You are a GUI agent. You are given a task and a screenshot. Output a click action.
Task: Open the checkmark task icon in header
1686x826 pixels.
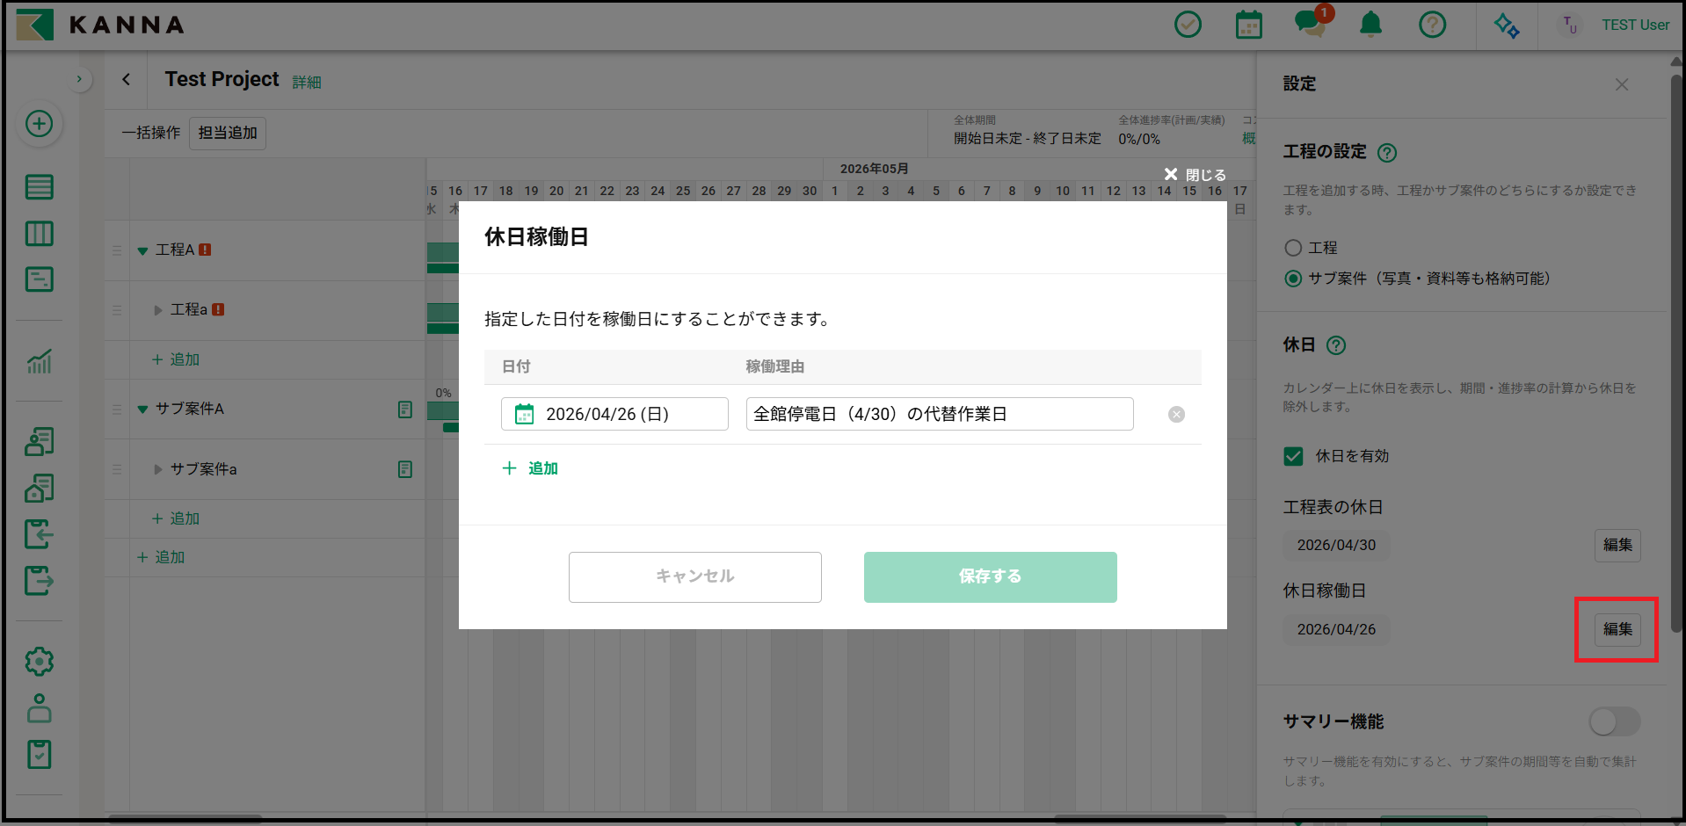click(x=1188, y=25)
